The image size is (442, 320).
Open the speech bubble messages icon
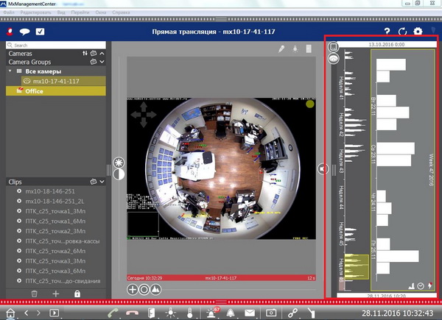click(x=24, y=32)
